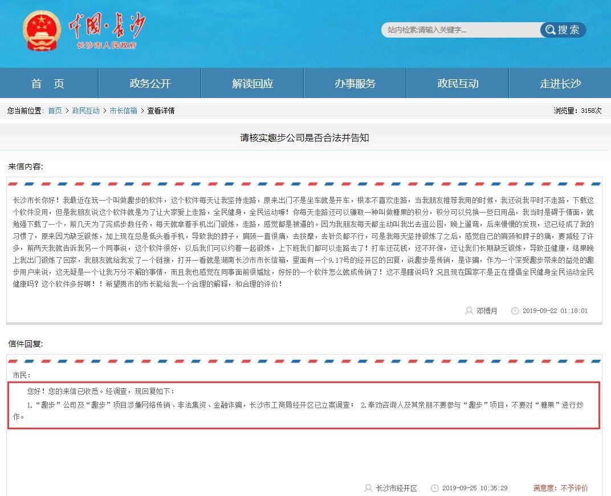Click the 中国·长沙 calligraphy site title
611x496 pixels.
pyautogui.click(x=107, y=25)
